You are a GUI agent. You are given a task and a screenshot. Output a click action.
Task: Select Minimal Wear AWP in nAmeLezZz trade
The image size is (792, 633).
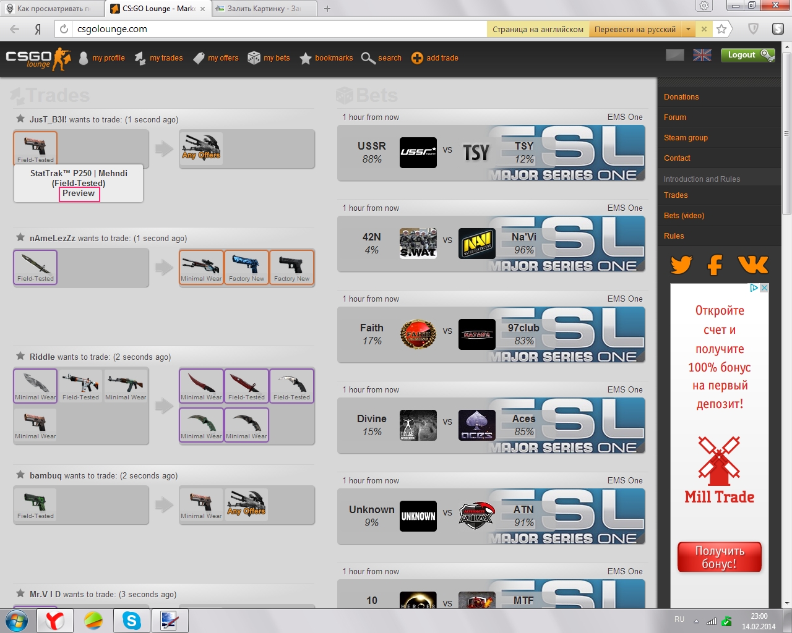[201, 267]
